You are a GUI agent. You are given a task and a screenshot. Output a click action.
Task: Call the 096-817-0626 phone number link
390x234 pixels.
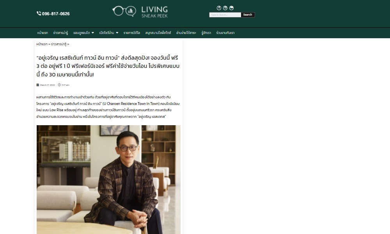pos(56,14)
